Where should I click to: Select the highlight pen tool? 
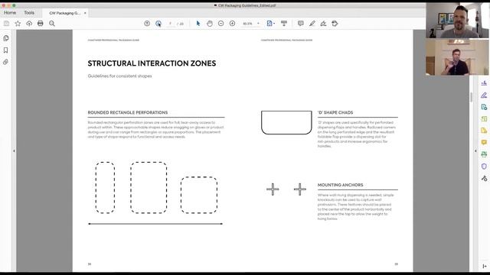click(312, 24)
